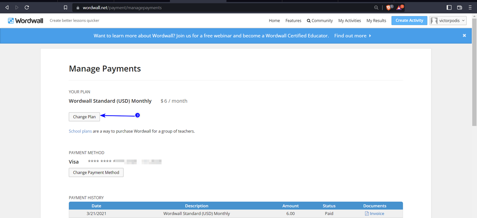Dismiss the webinar banner with the X
The height and width of the screenshot is (218, 477).
point(464,36)
